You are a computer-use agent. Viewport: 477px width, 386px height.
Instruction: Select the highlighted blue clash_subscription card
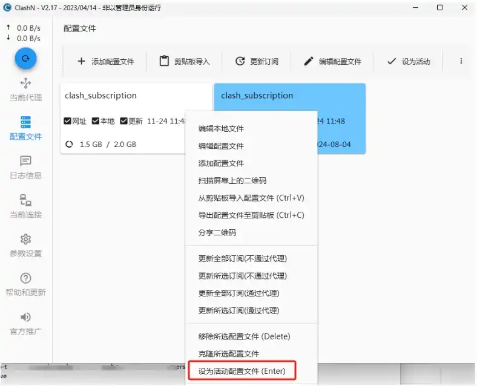point(339,97)
